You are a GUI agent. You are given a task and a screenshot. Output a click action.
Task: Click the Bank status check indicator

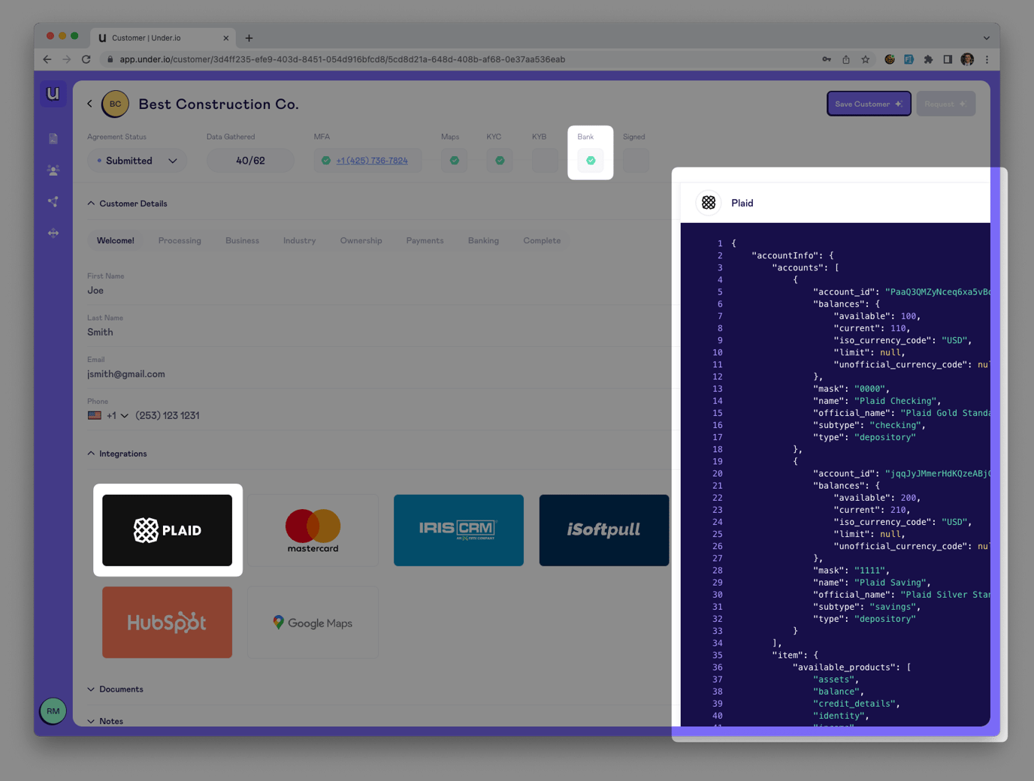click(x=591, y=160)
